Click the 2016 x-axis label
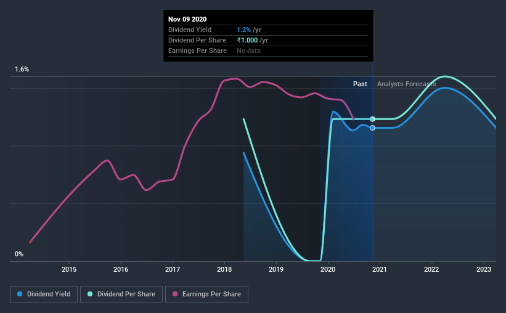Image resolution: width=506 pixels, height=313 pixels. click(x=121, y=269)
